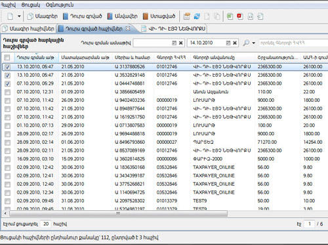Viewport: 328px width, 245px height.
Task: Select buyer name ՓԱՐԻԶ-2000 cell
Action: click(207, 159)
